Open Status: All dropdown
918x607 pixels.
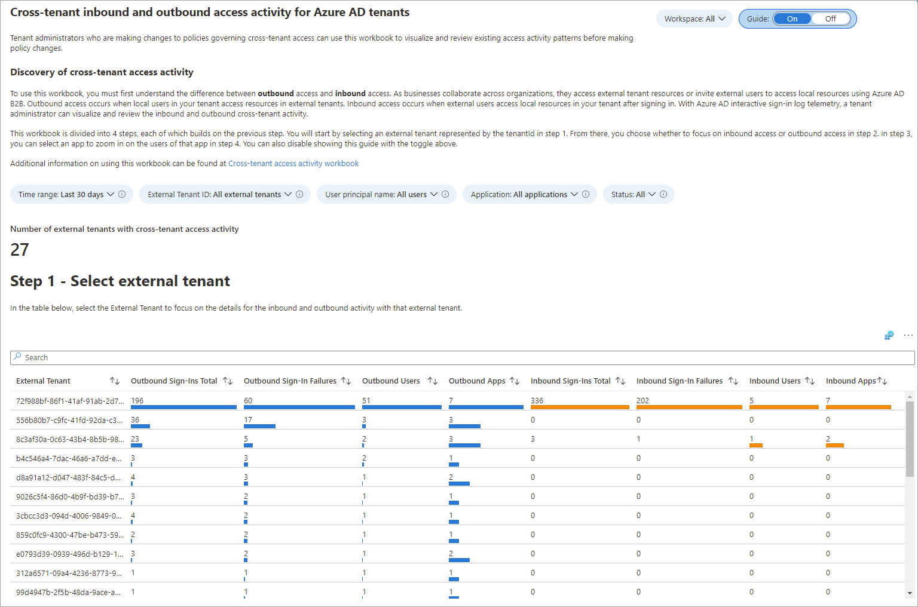639,194
